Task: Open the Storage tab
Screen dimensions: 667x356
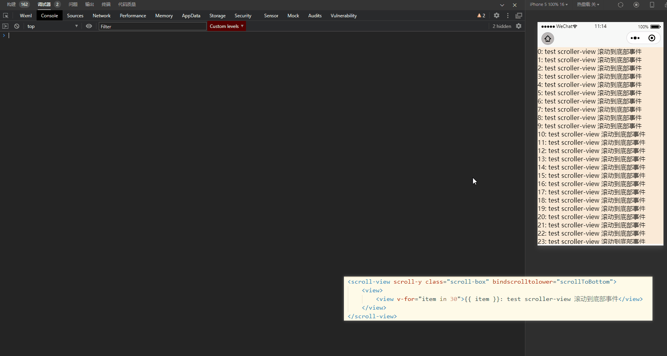Action: 218,16
